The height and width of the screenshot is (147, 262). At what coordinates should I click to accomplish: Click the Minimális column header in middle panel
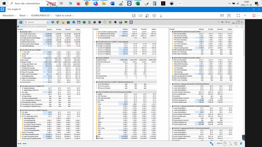coord(134,29)
